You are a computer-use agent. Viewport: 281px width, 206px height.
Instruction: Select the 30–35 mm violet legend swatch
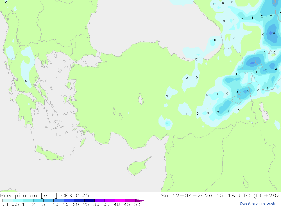pyautogui.click(x=100, y=200)
